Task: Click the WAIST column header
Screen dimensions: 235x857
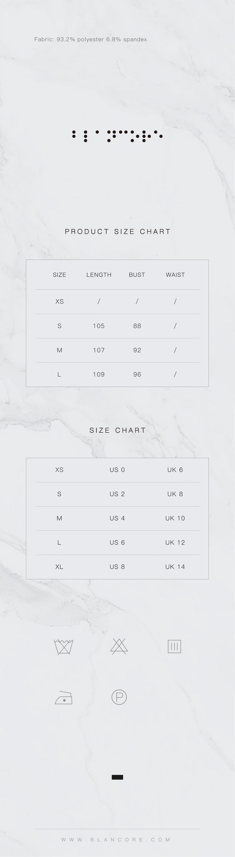Action: 175,275
